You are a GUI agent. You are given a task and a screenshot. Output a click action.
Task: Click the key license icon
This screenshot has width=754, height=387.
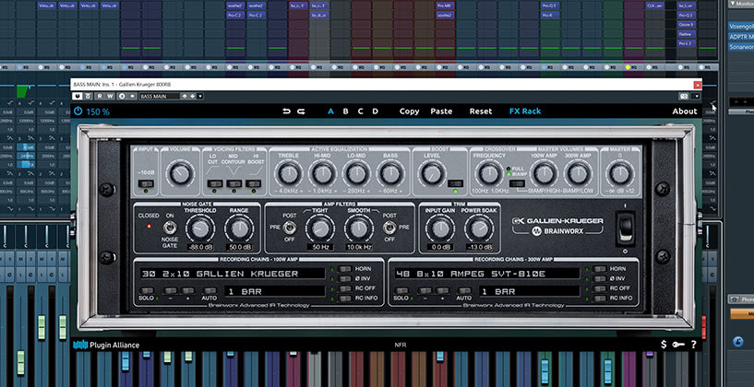point(678,345)
